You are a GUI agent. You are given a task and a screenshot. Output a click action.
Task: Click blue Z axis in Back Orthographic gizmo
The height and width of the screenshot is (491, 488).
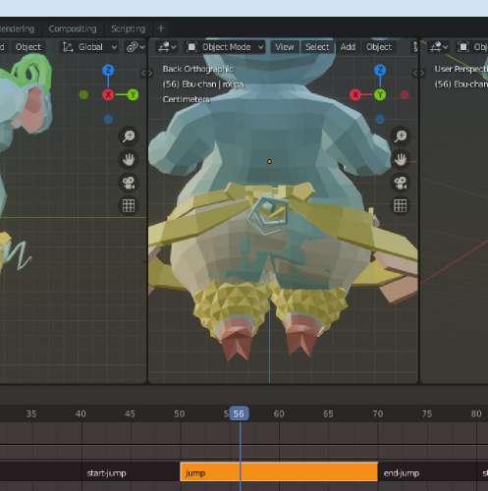click(380, 70)
